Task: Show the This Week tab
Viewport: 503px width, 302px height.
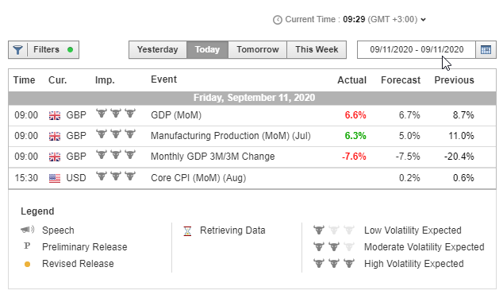Action: [317, 50]
